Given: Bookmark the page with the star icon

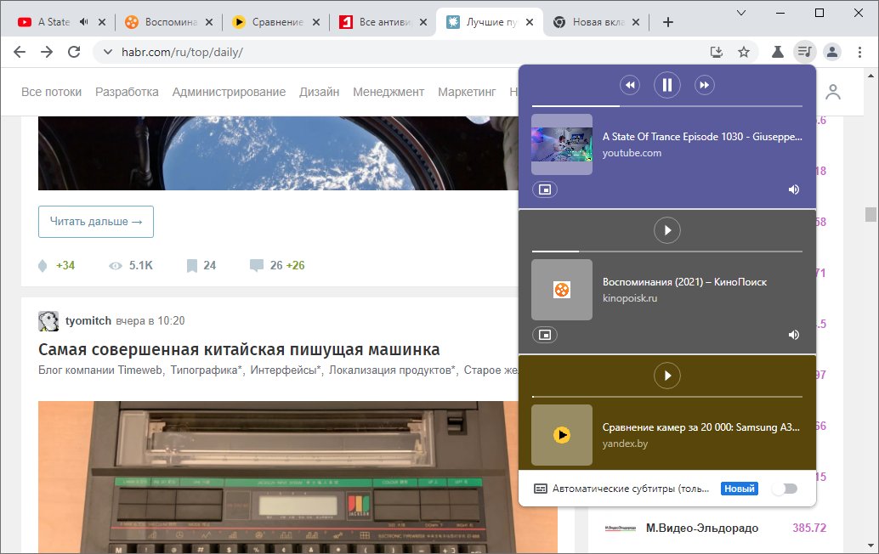Looking at the screenshot, I should [745, 51].
